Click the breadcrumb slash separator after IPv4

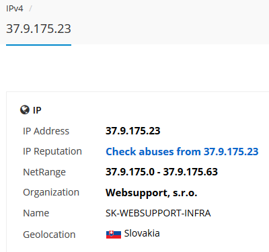pyautogui.click(x=30, y=9)
